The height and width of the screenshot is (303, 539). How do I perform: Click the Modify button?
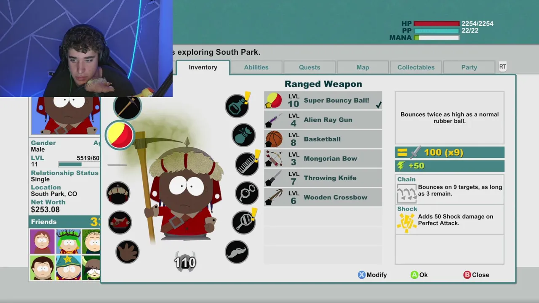click(x=372, y=275)
